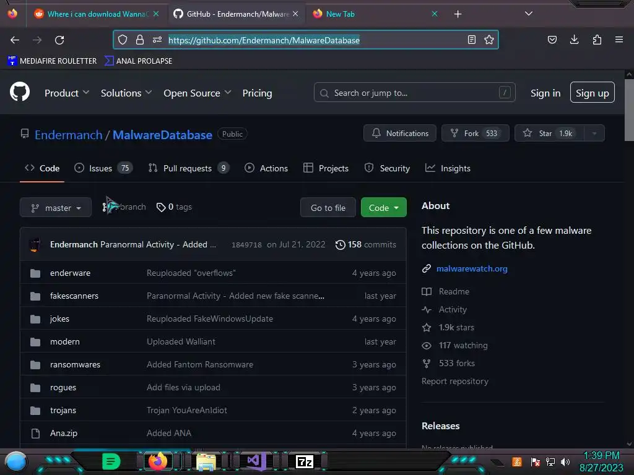Open the rogues folder

pos(63,387)
